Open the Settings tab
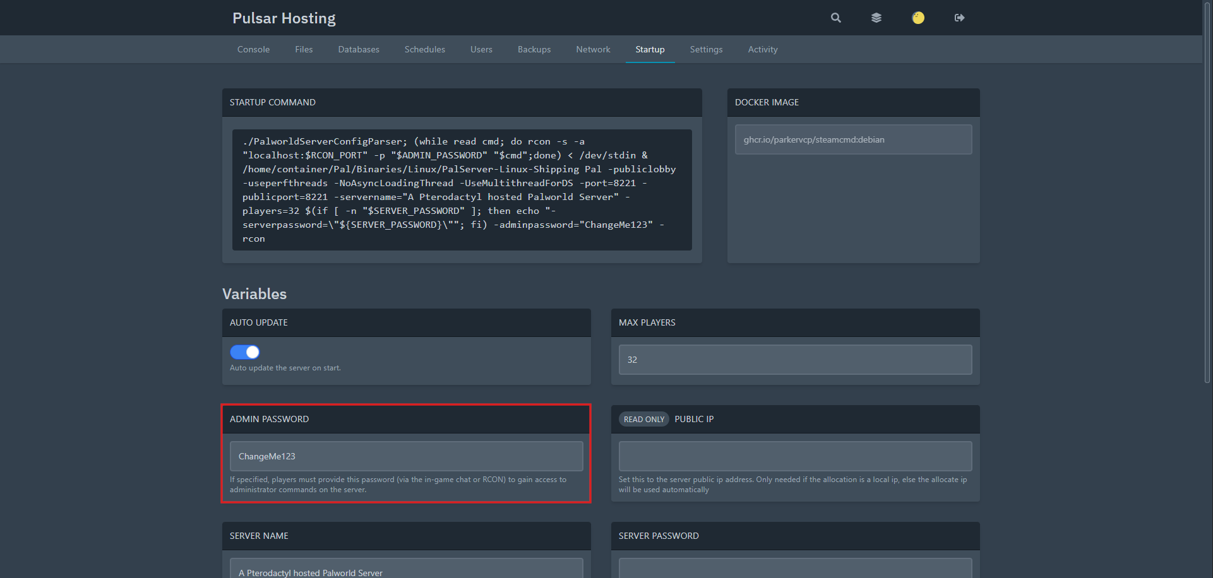The width and height of the screenshot is (1213, 578). pos(706,49)
